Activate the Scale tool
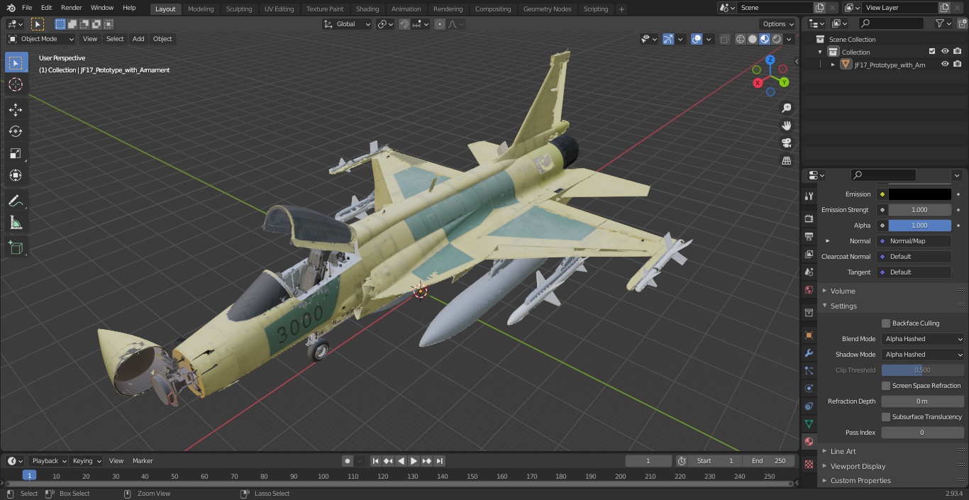 pyautogui.click(x=16, y=153)
